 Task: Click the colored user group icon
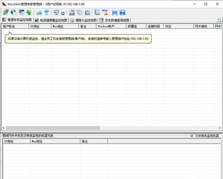coord(29,12)
